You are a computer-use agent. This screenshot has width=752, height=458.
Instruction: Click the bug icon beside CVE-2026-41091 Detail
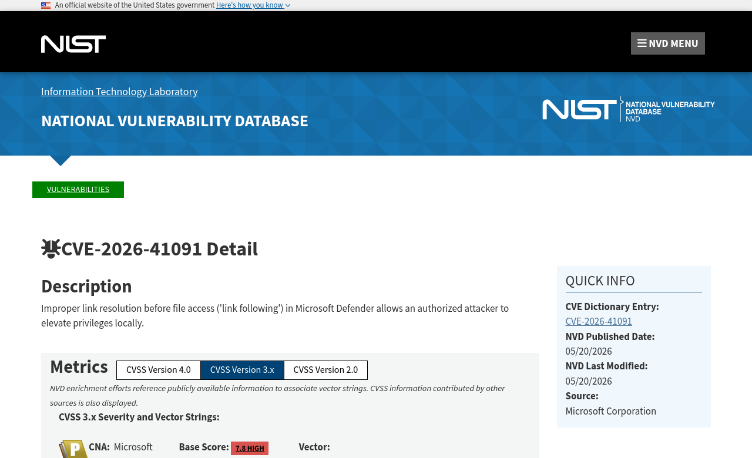[51, 249]
